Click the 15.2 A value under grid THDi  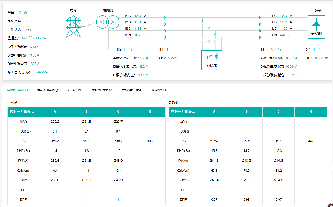(143, 67)
